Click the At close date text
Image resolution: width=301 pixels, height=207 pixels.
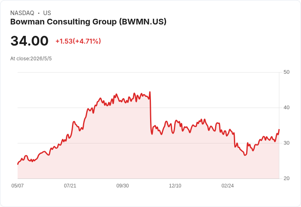(x=31, y=59)
